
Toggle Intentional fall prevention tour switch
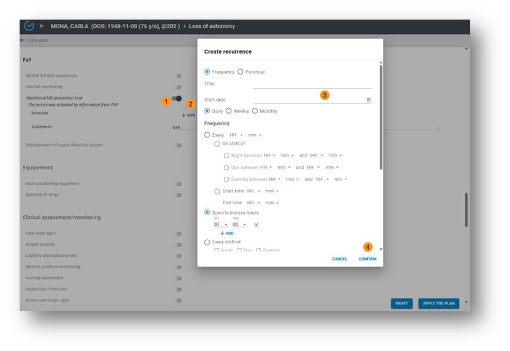tap(177, 98)
